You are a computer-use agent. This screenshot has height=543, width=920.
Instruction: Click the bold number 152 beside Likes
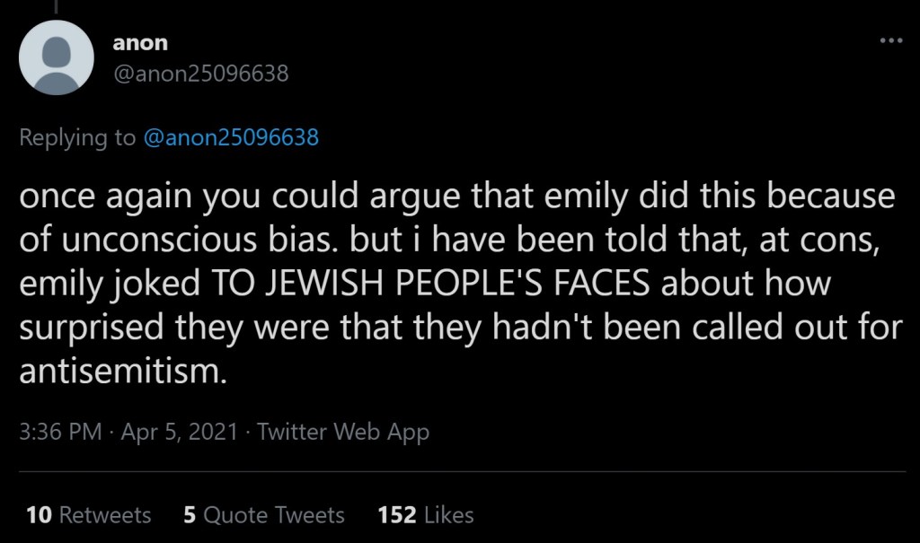pos(396,514)
